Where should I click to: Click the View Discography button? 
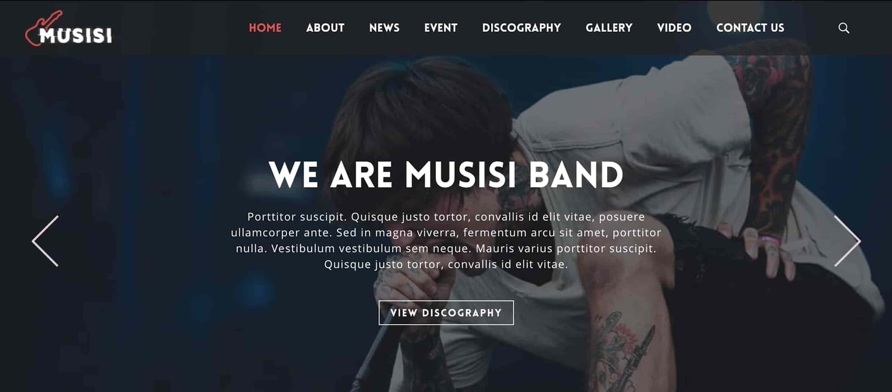[446, 312]
